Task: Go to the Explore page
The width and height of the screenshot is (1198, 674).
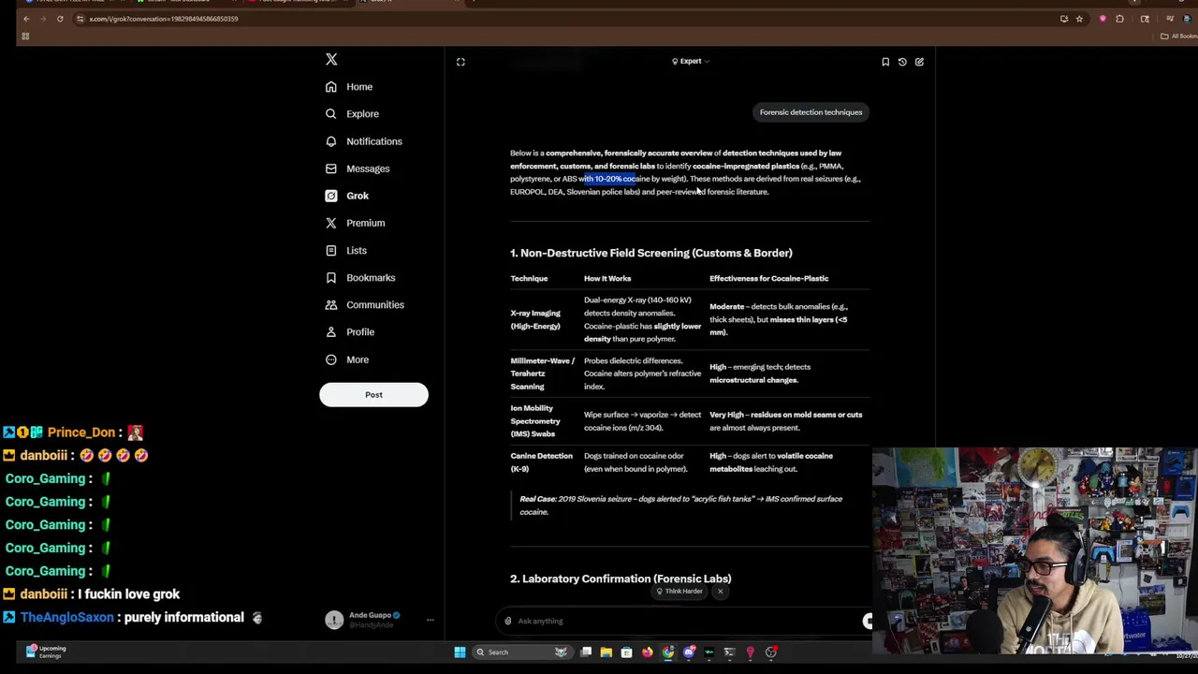Action: pos(352,114)
